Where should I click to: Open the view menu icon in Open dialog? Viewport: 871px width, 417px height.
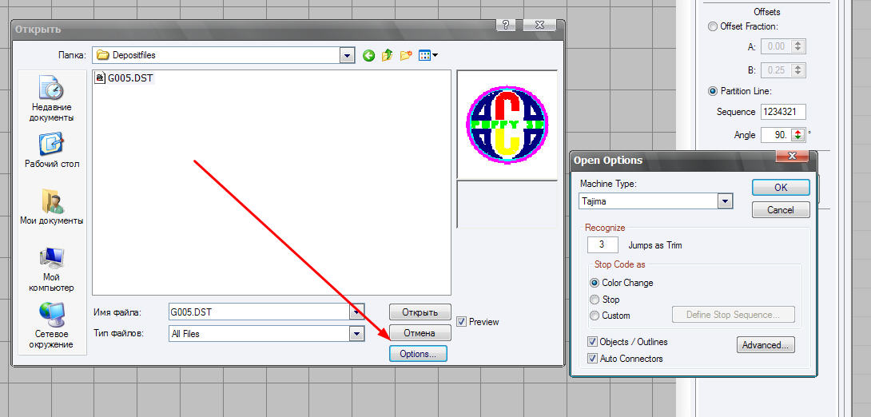click(428, 55)
